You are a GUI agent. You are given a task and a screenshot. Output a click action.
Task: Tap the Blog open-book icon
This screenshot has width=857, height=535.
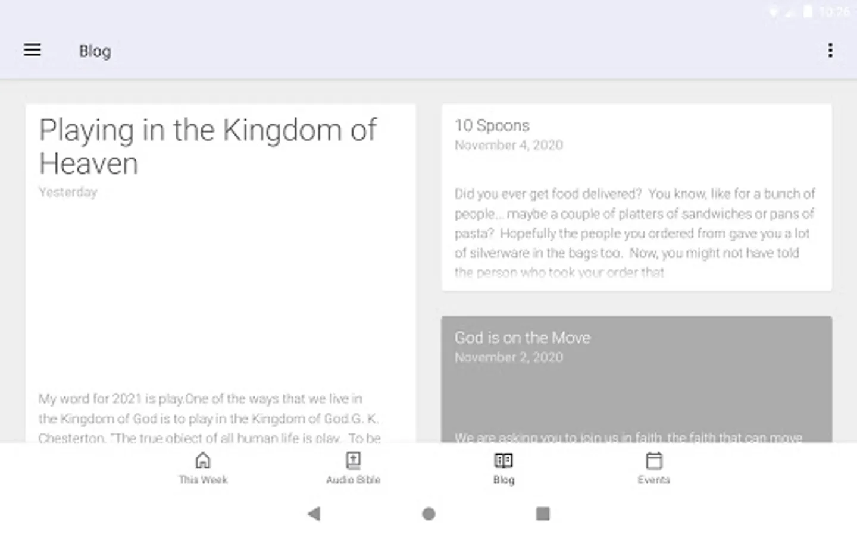click(503, 460)
